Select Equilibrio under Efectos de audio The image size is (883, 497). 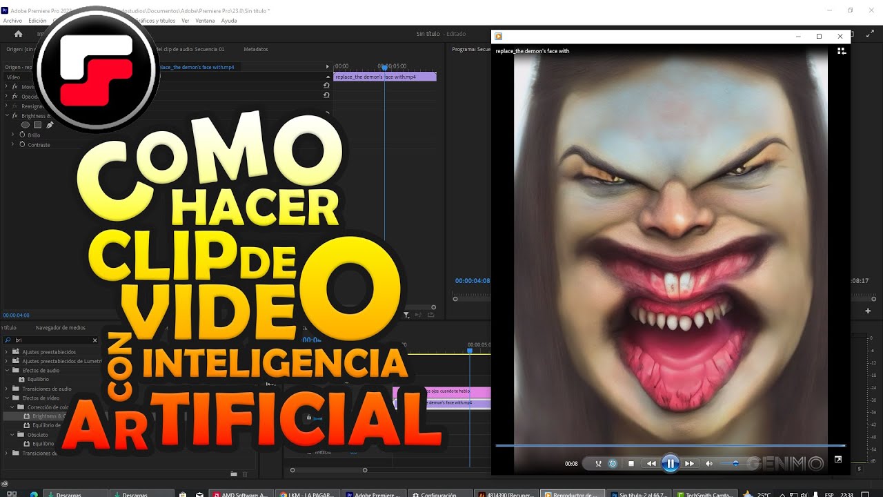pyautogui.click(x=38, y=380)
